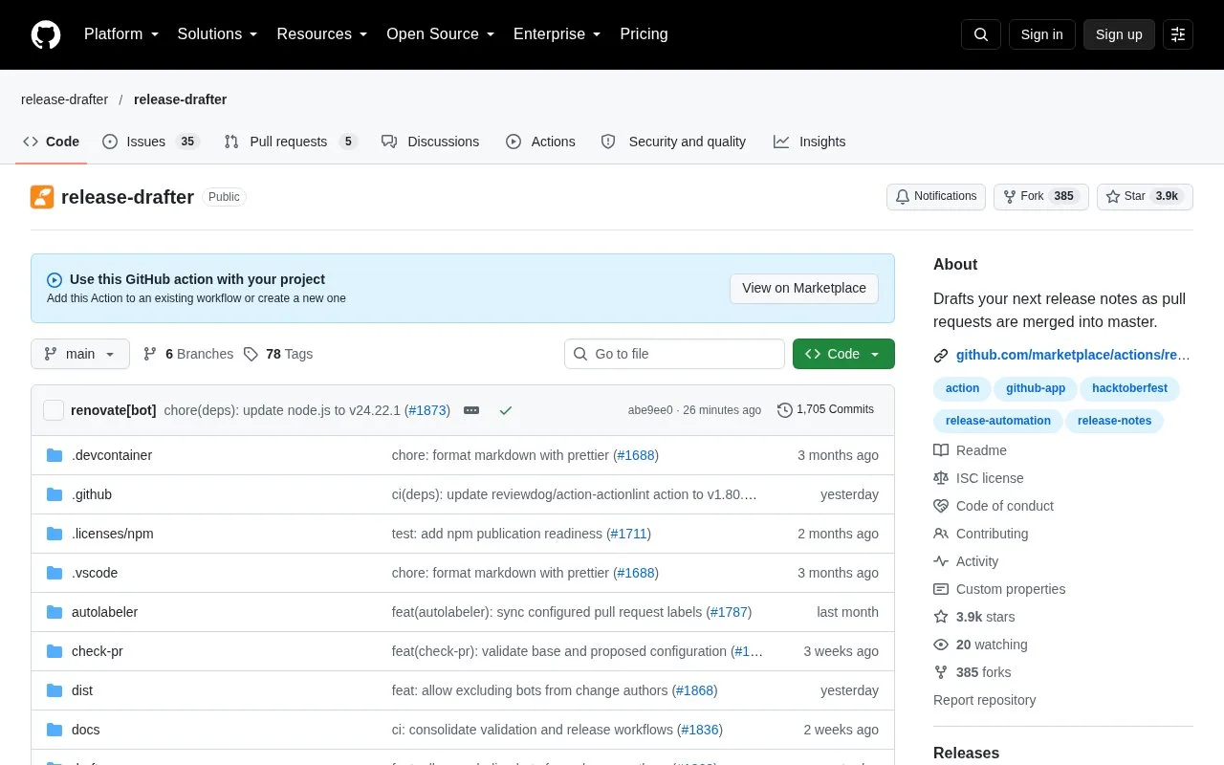Open the green Code dropdown button
The width and height of the screenshot is (1224, 765).
tap(843, 354)
